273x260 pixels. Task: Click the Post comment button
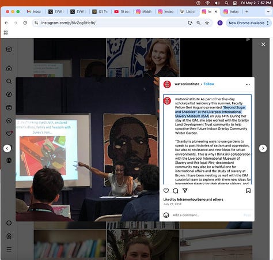(247, 215)
